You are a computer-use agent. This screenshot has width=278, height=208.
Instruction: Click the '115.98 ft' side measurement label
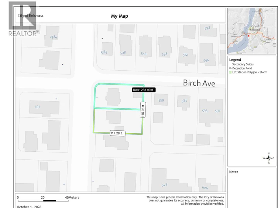pos(143,110)
